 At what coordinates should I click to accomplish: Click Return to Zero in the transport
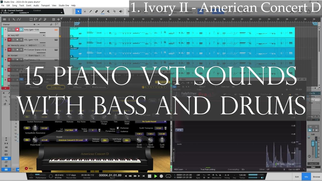143,176
